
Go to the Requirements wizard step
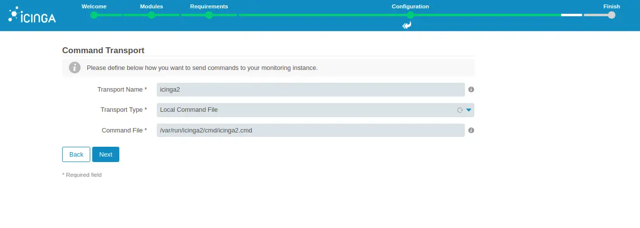(209, 6)
